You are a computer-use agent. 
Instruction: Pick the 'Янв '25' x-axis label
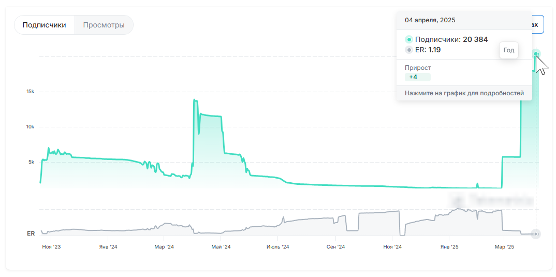pyautogui.click(x=448, y=247)
